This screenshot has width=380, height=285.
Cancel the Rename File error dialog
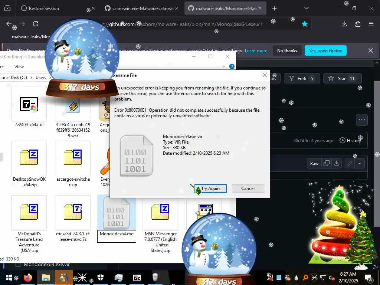(248, 188)
